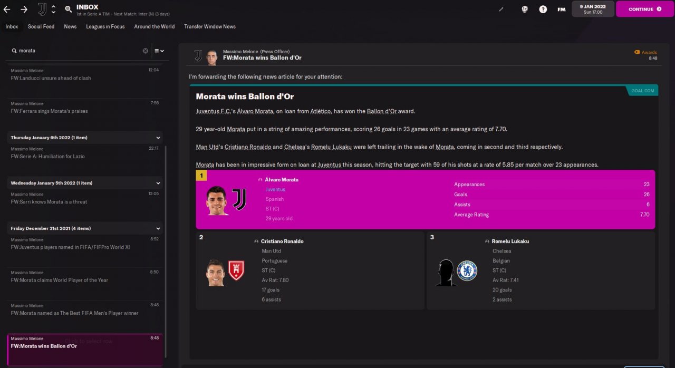The width and height of the screenshot is (675, 368).
Task: Click the Juventus club link under Morata
Action: tap(275, 189)
